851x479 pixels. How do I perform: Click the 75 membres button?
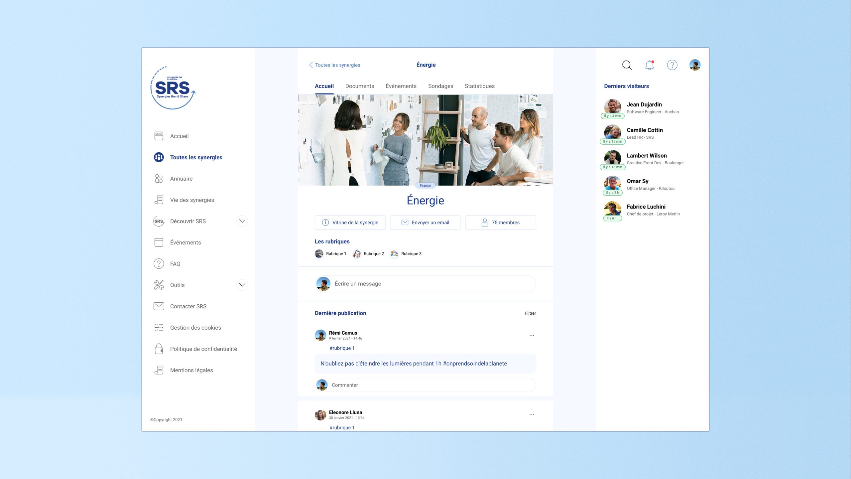[x=500, y=223]
